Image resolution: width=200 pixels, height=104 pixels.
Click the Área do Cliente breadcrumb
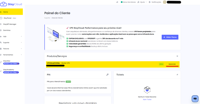[x=57, y=18]
